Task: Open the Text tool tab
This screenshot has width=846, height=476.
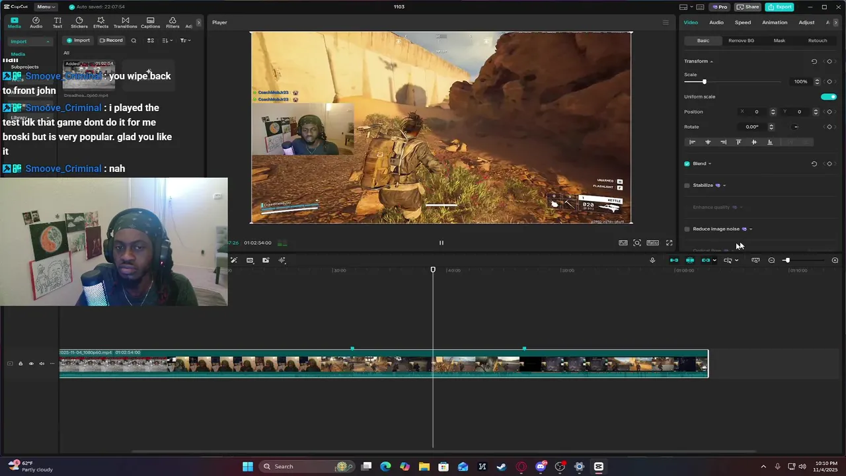Action: [58, 22]
